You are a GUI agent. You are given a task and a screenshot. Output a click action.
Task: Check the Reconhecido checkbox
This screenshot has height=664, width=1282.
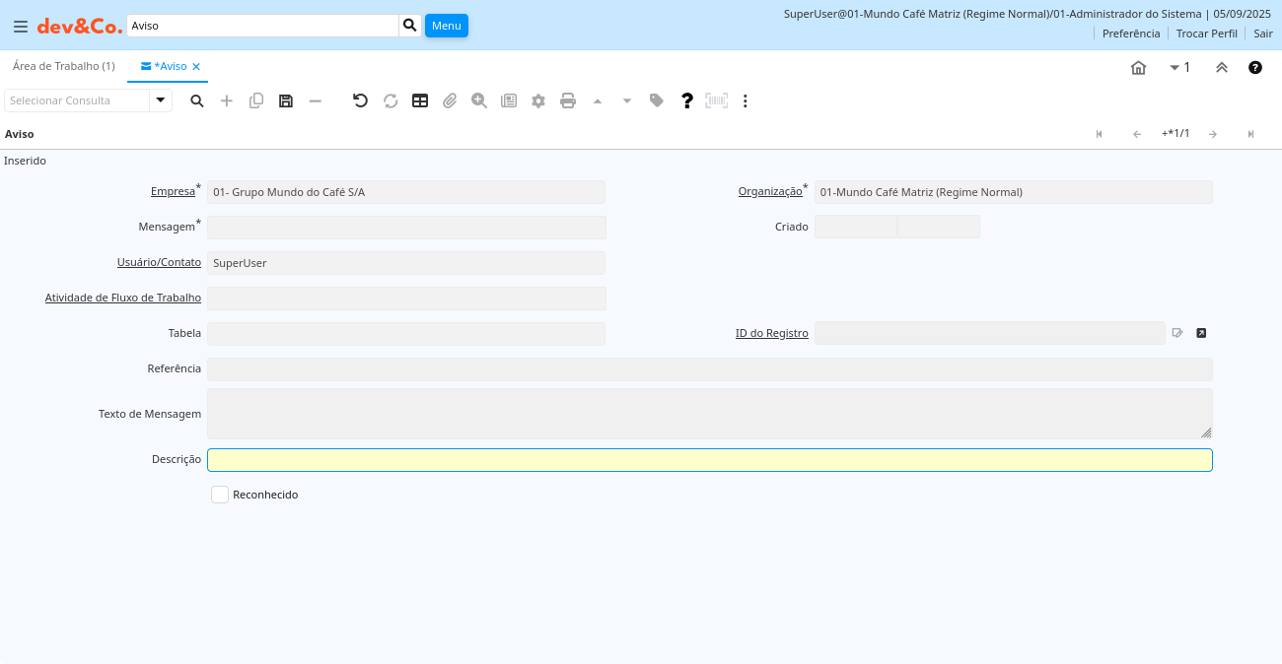coord(220,495)
